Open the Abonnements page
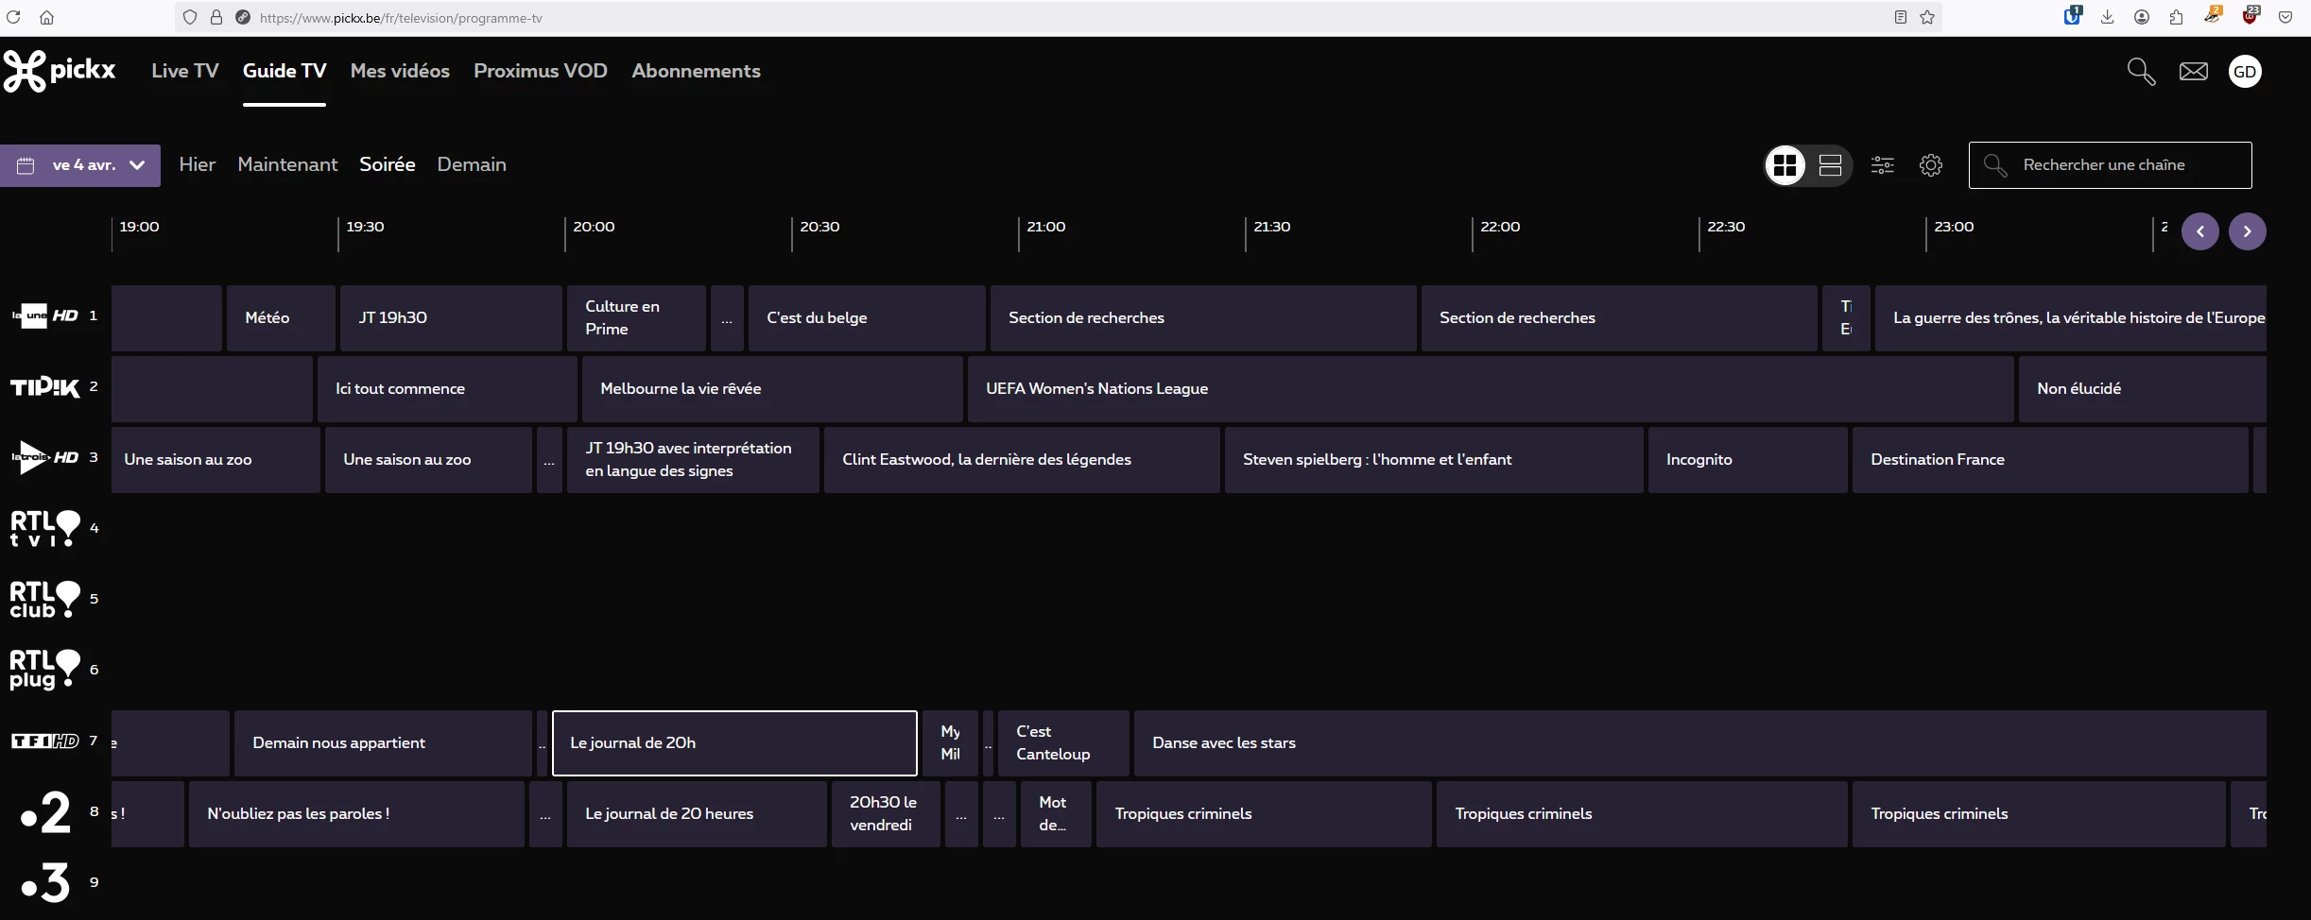The image size is (2311, 920). click(697, 71)
